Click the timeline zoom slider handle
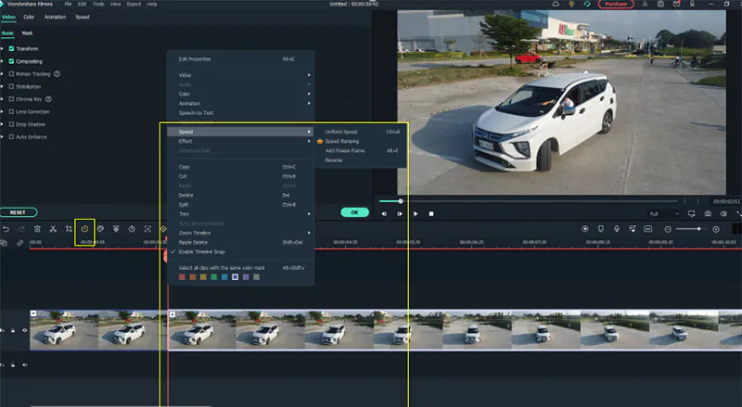This screenshot has width=742, height=407. click(699, 229)
